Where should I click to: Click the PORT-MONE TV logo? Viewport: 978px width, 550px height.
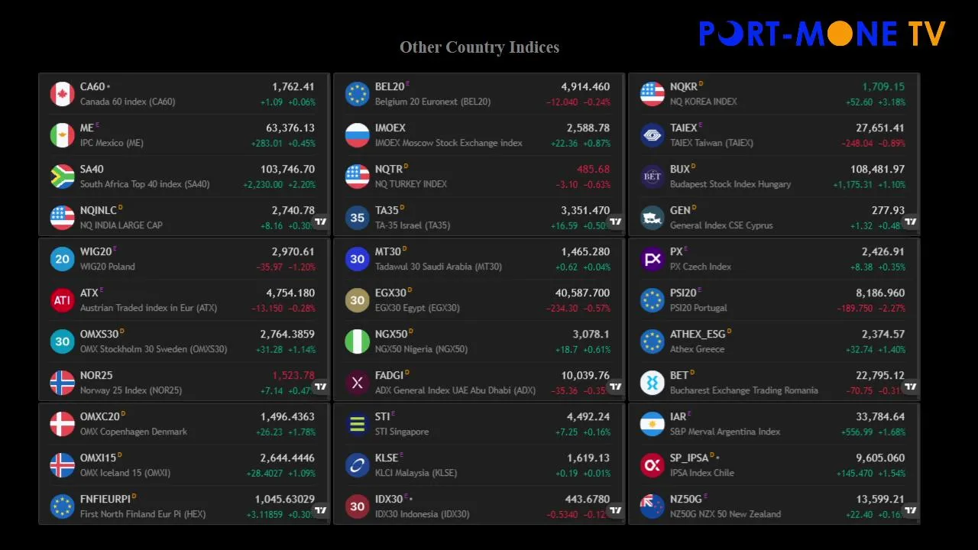pyautogui.click(x=822, y=34)
